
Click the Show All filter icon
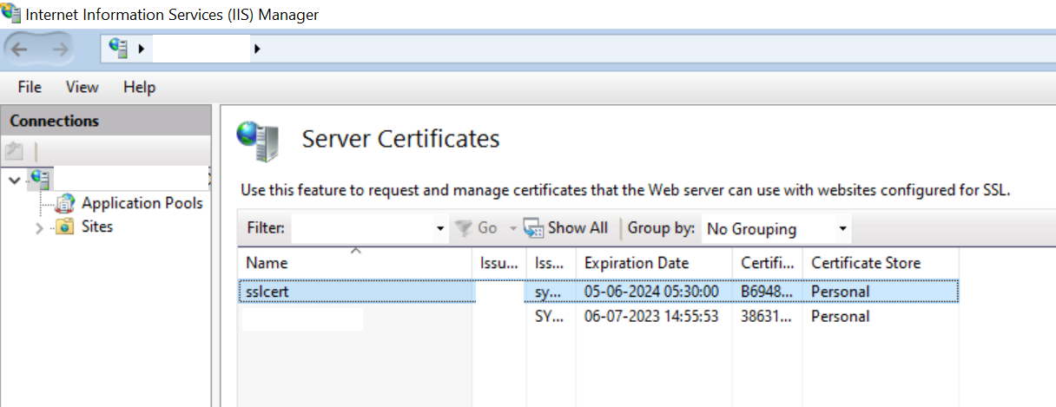[x=532, y=228]
